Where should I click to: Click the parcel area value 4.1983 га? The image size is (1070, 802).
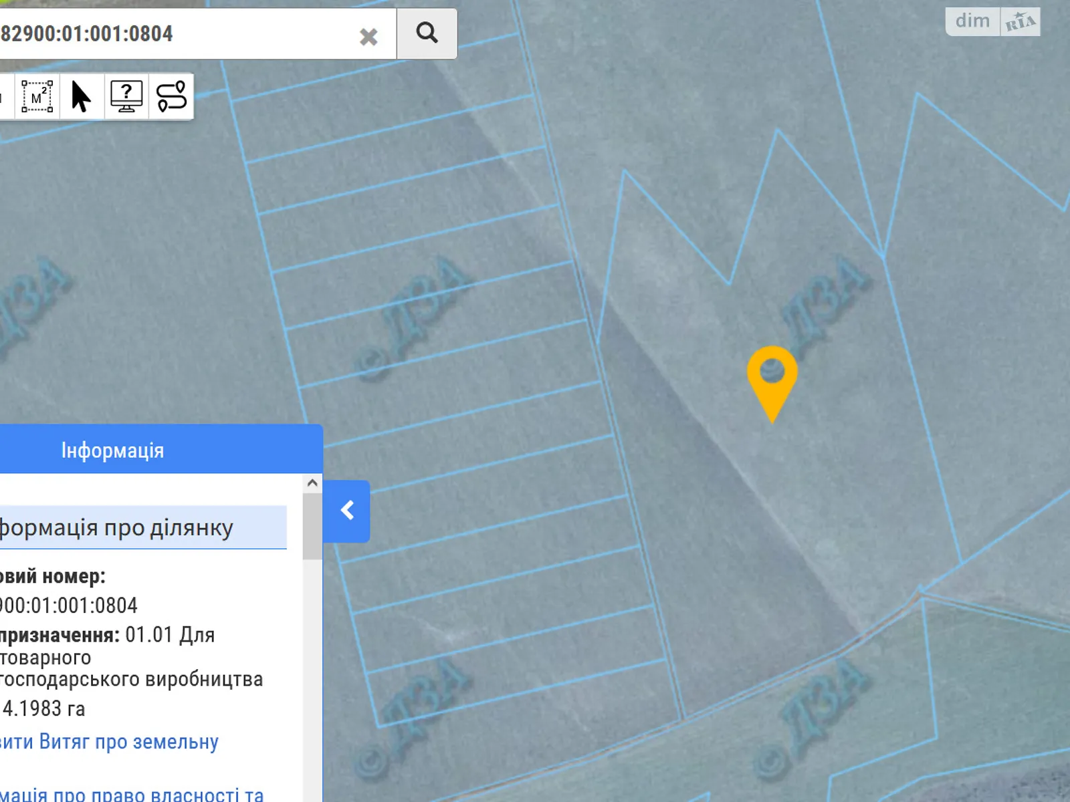44,708
